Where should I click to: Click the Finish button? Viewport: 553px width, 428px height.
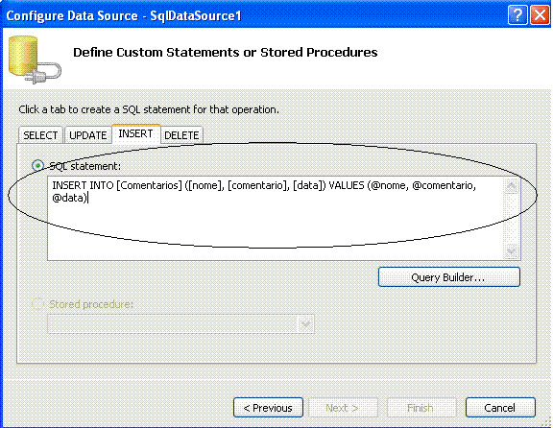(421, 408)
